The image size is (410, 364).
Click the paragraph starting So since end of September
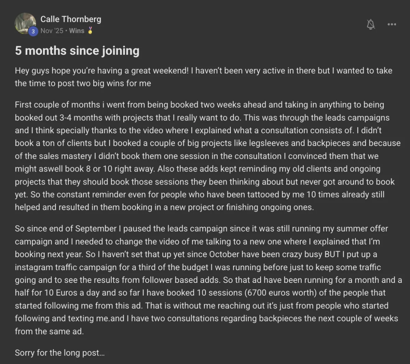(x=208, y=280)
